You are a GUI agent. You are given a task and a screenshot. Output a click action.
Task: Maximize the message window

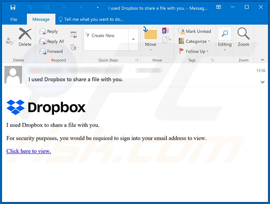[x=246, y=7]
